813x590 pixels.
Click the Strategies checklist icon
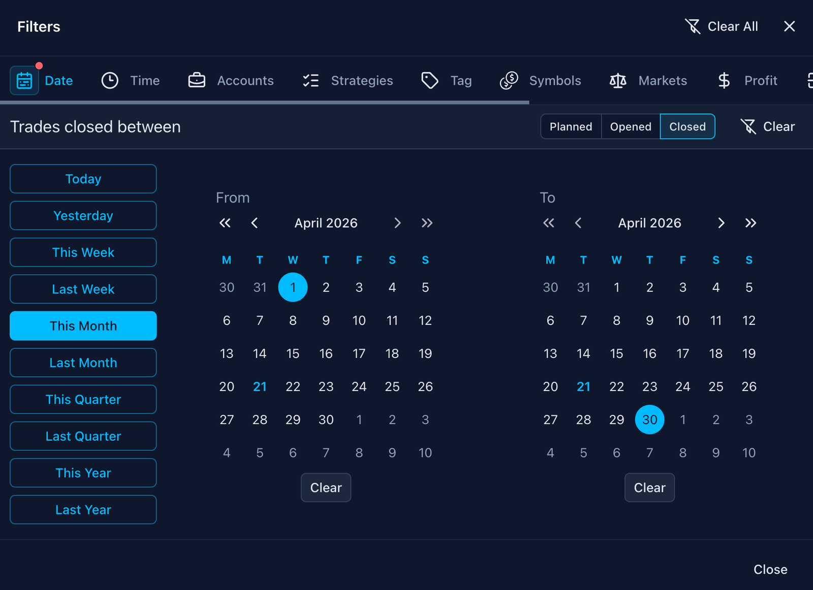coord(310,80)
